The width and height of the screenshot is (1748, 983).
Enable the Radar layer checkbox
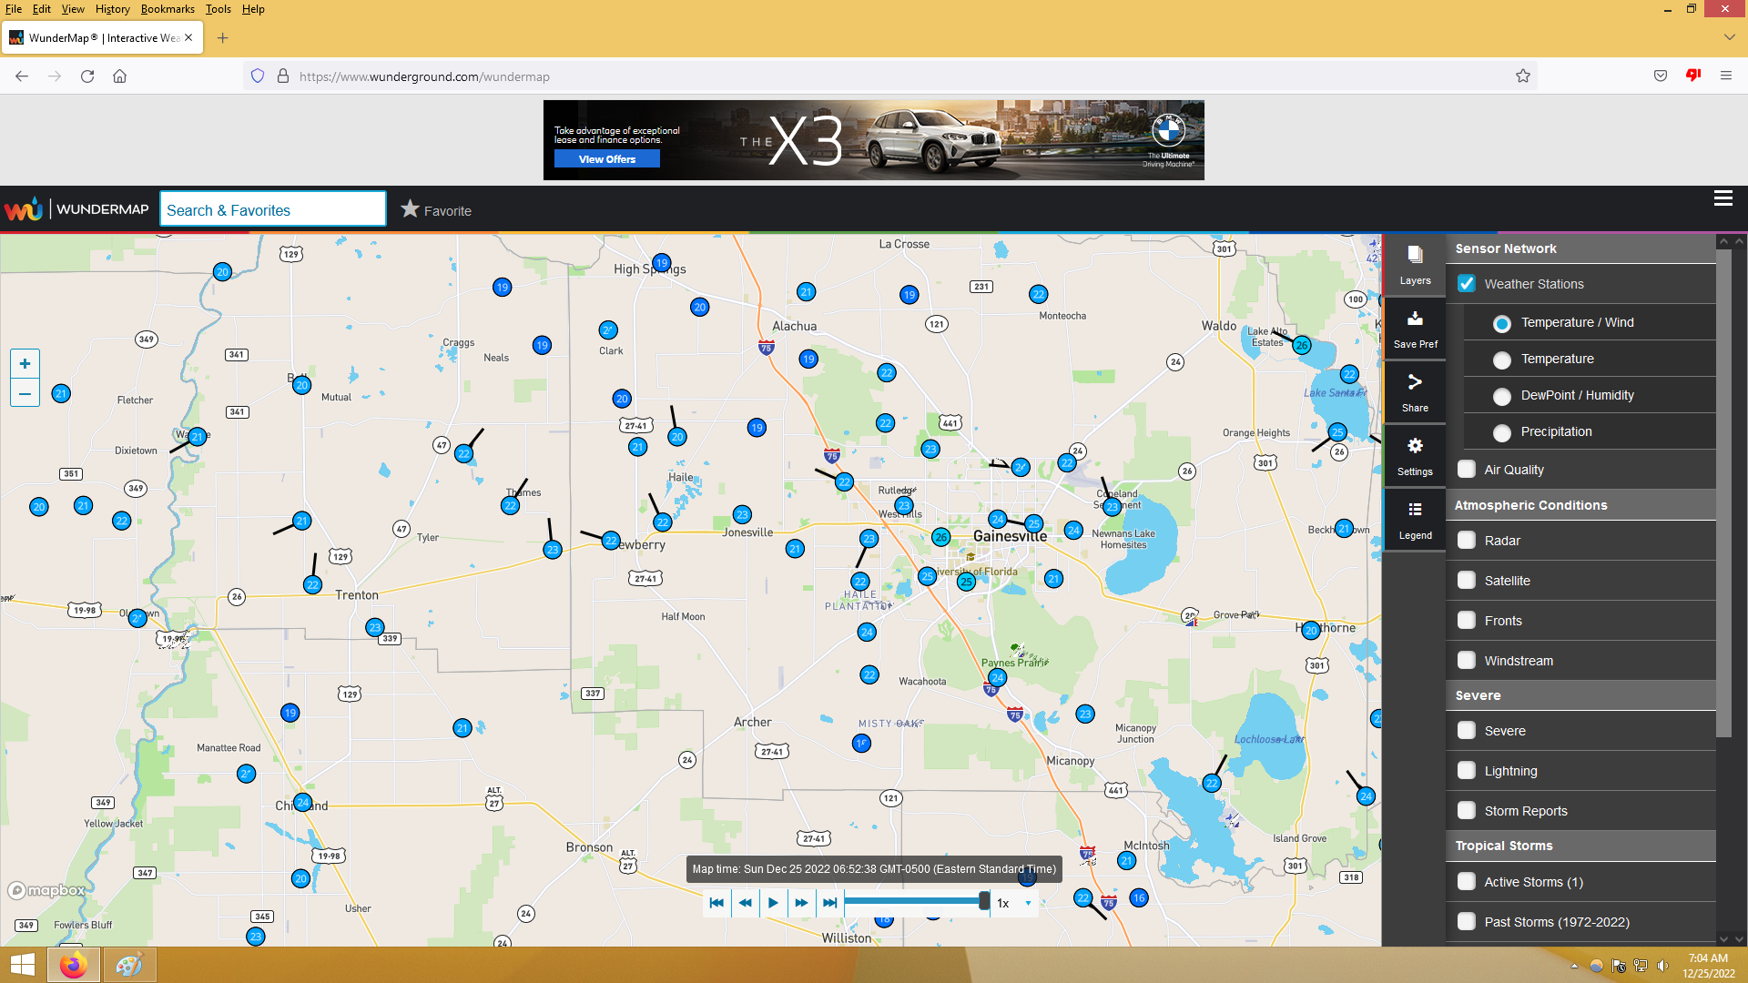coord(1466,540)
